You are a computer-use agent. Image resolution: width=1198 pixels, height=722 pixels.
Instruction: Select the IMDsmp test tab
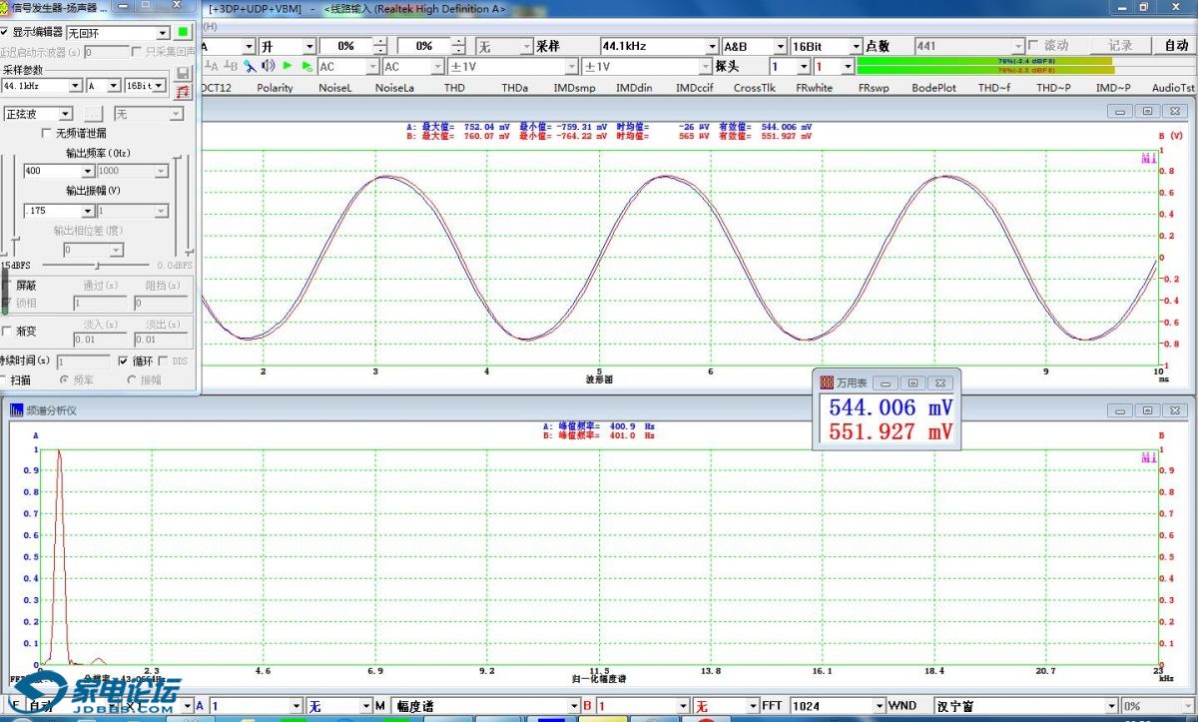574,88
